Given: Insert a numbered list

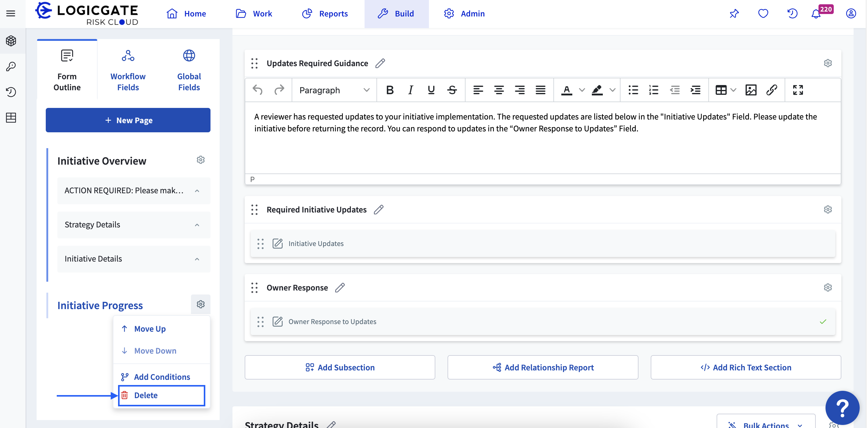Looking at the screenshot, I should [654, 90].
